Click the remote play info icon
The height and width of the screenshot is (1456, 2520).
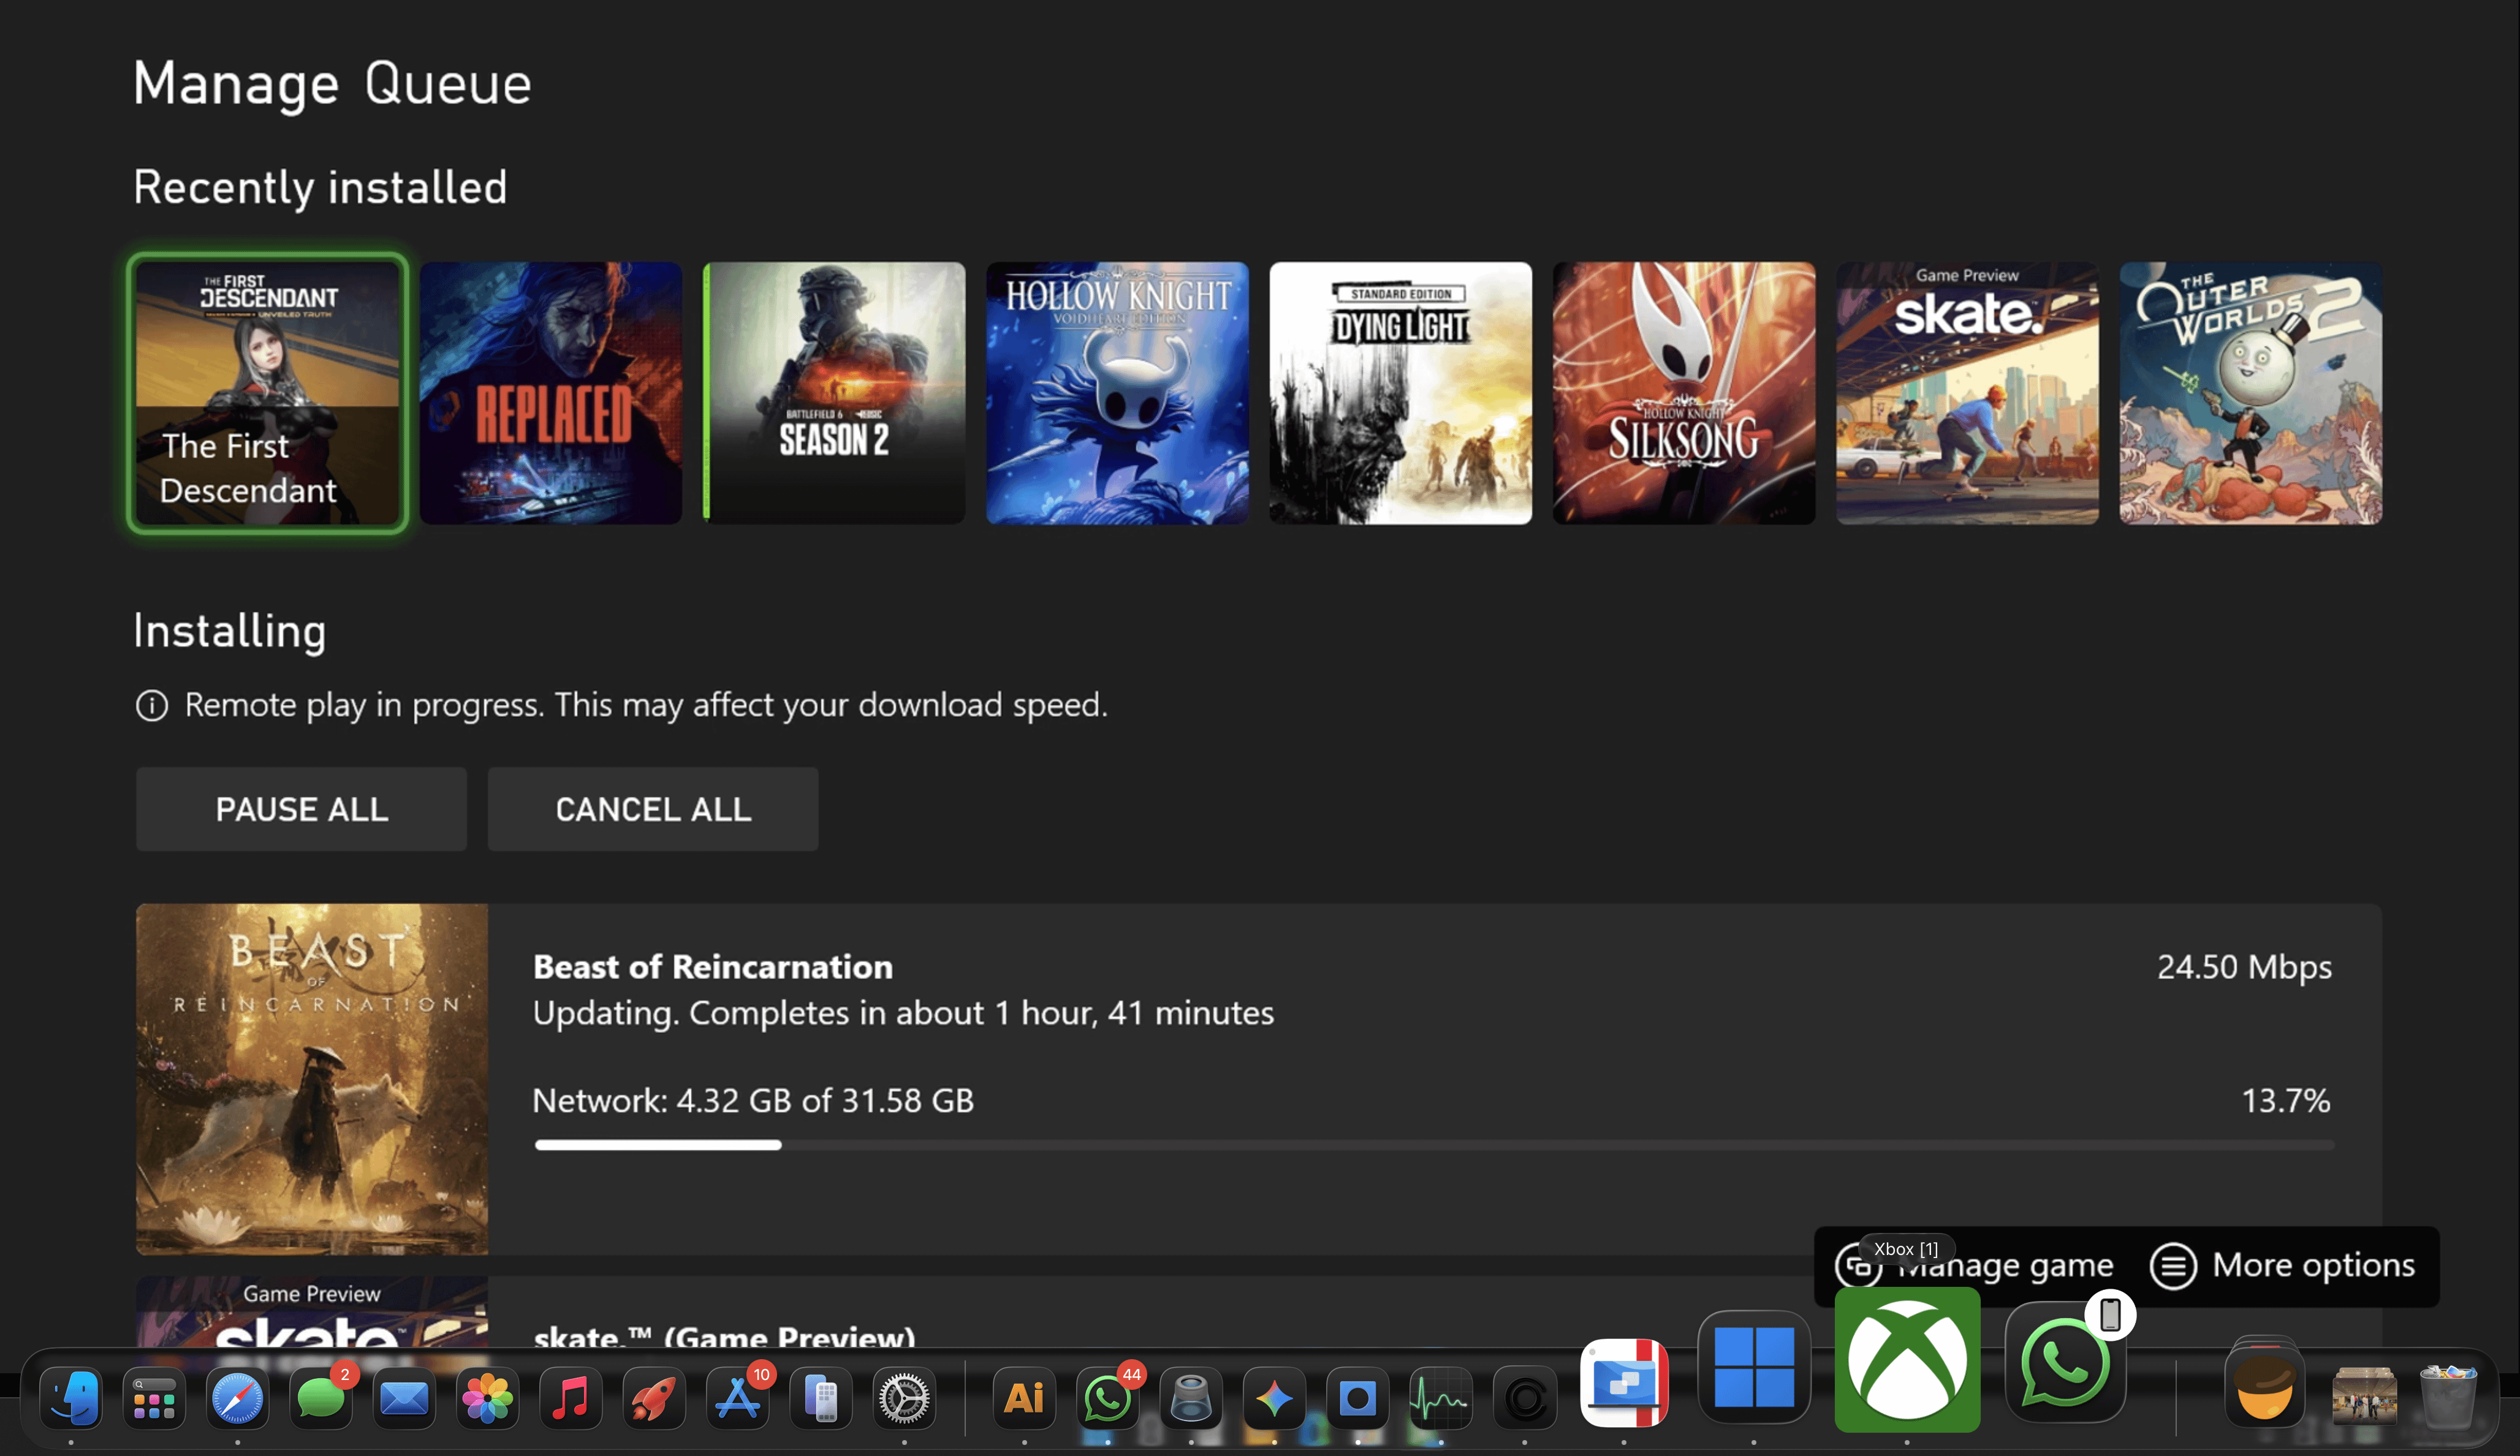(152, 706)
